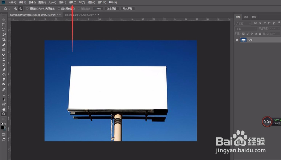
Task: Select the Brush tool
Action: (4, 55)
